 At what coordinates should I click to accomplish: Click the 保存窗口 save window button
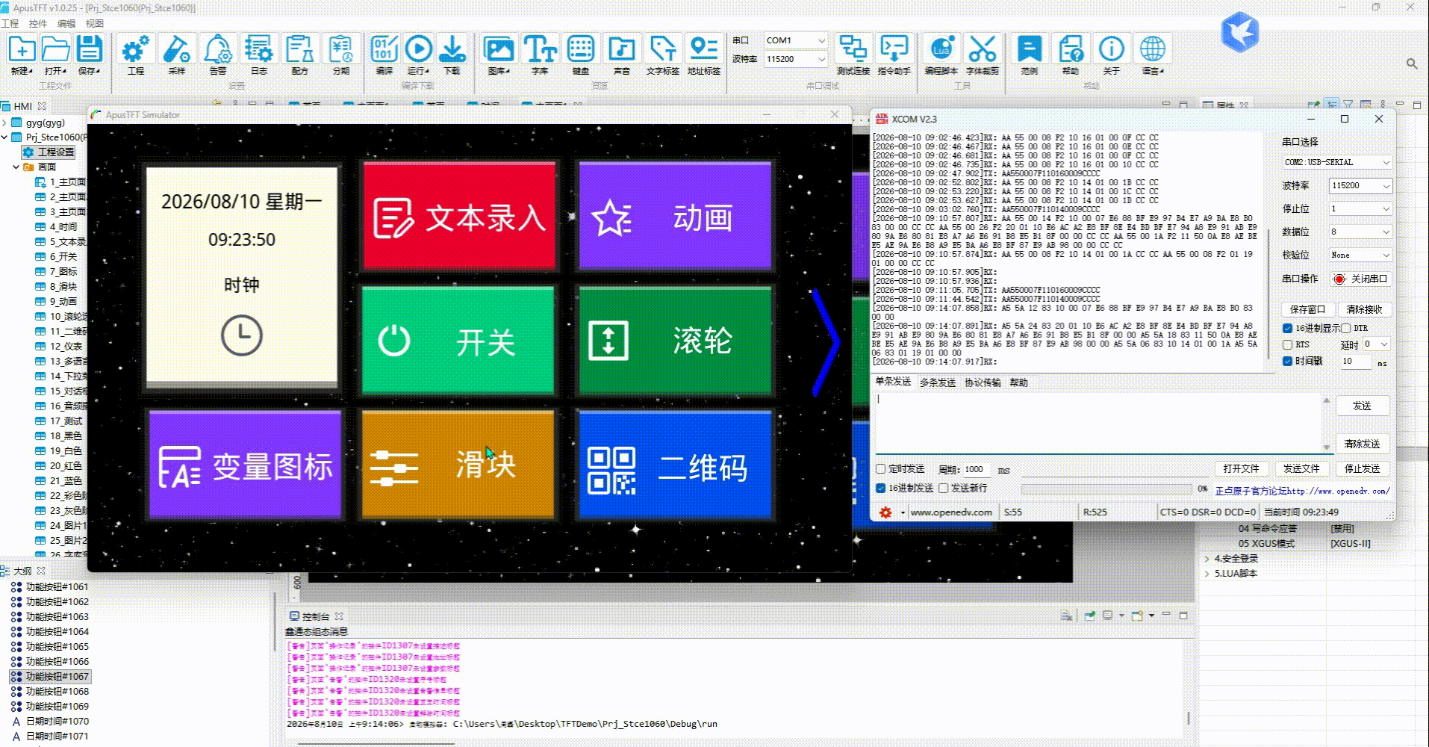coord(1307,309)
